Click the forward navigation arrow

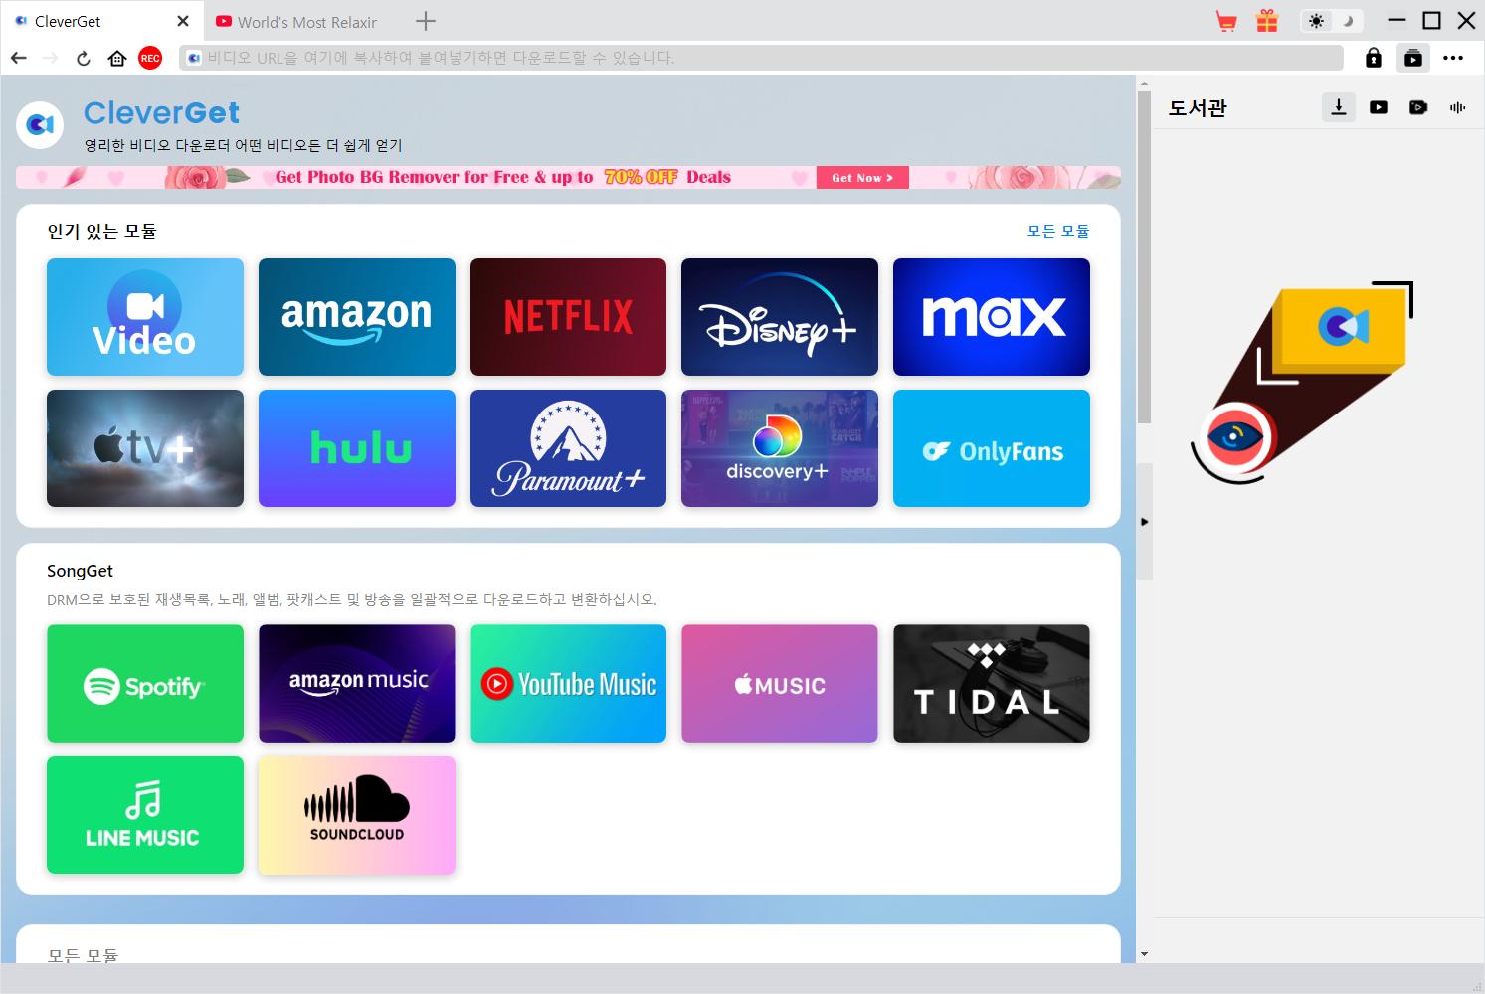click(51, 58)
